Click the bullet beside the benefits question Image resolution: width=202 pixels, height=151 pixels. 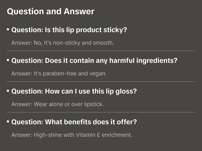click(x=8, y=122)
